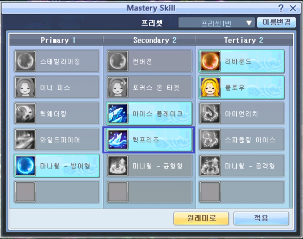Viewport: 303px width, 239px height.
Task: Enable the 아이언리치 skill row
Action: tap(242, 113)
